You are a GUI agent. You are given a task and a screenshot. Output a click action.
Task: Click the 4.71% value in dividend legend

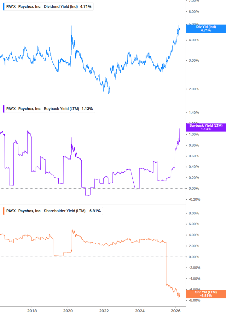pyautogui.click(x=86, y=7)
